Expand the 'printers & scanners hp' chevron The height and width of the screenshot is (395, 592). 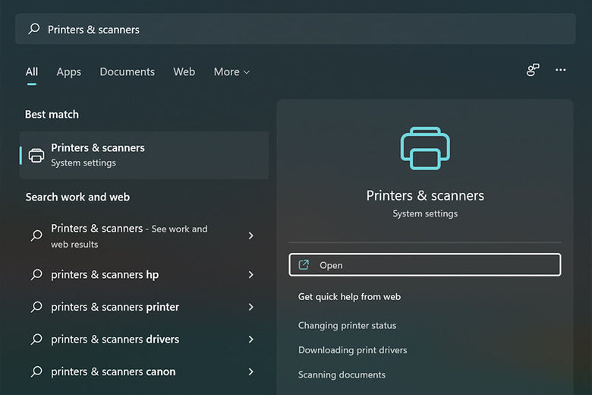(x=251, y=274)
